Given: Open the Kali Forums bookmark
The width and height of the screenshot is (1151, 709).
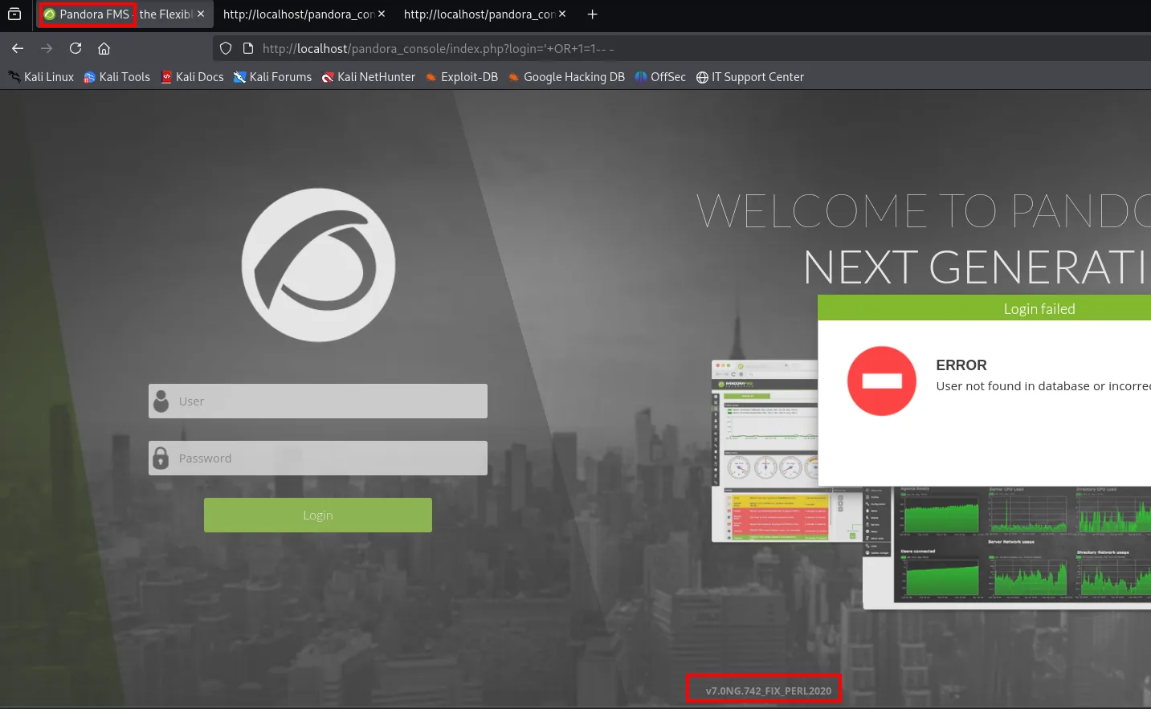Looking at the screenshot, I should (x=273, y=77).
